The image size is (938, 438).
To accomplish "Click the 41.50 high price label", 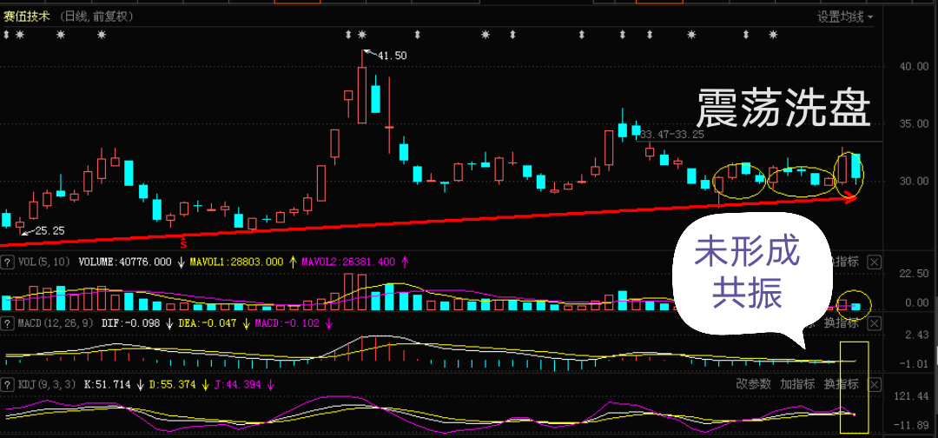I will (393, 56).
